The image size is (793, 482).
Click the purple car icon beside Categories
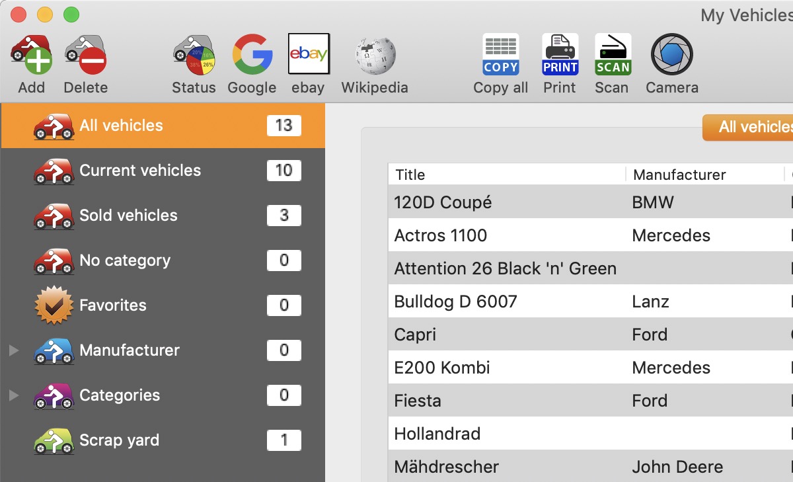(x=54, y=395)
